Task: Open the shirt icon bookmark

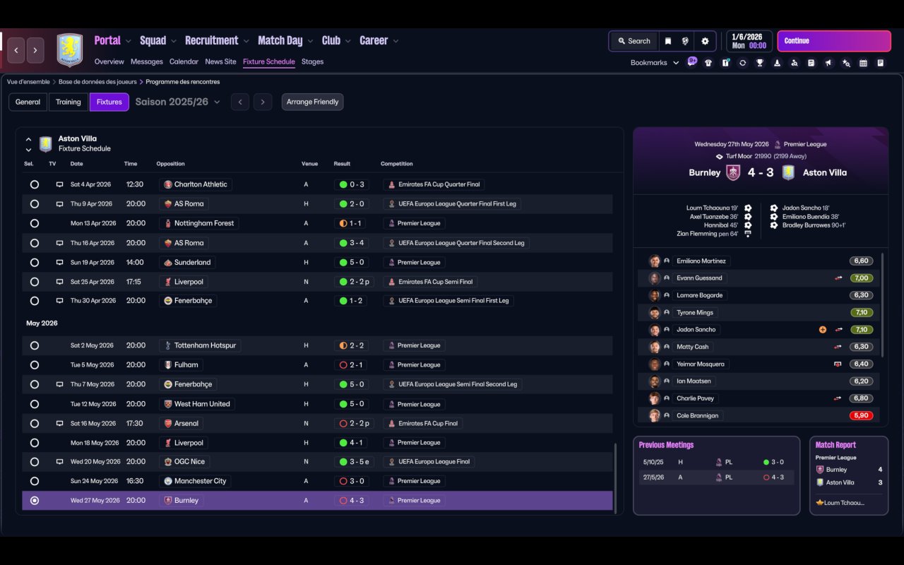Action: click(x=708, y=63)
